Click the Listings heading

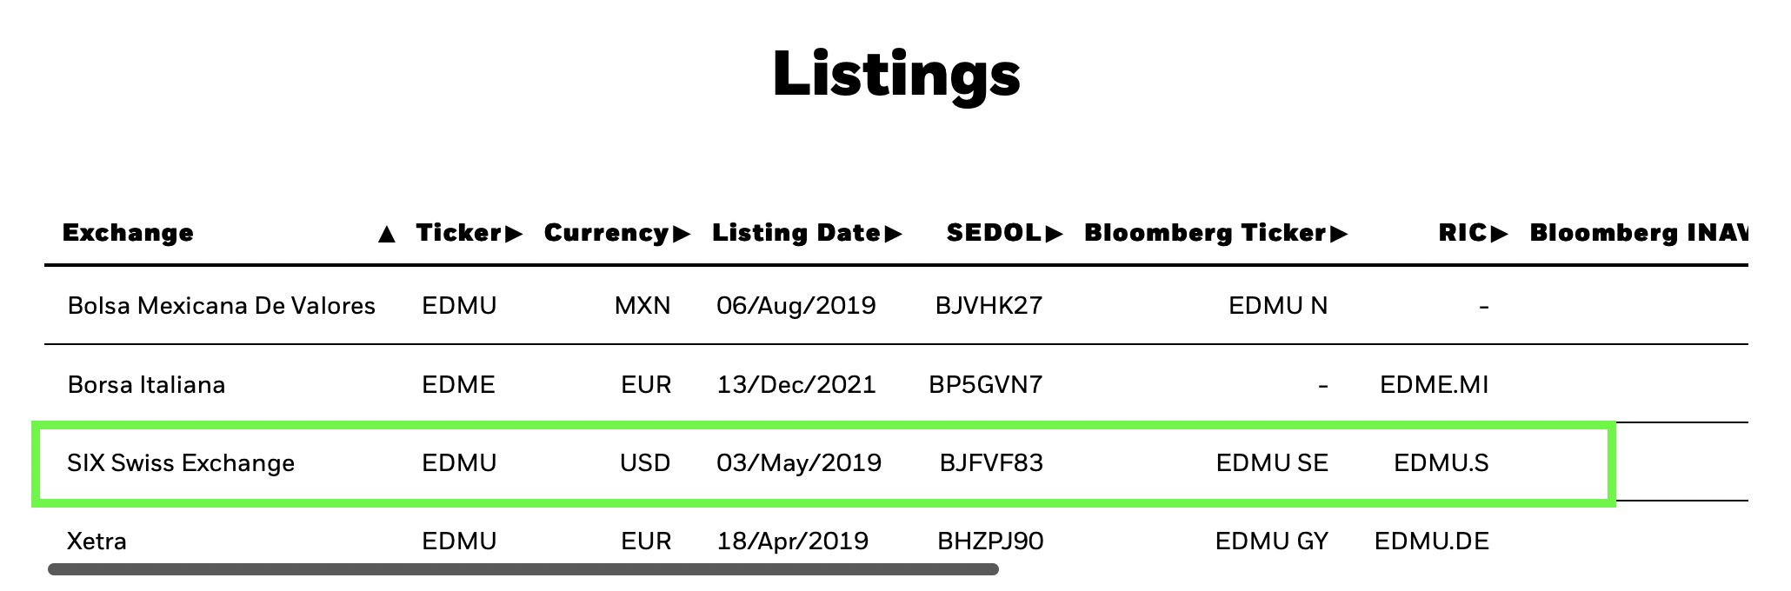tap(896, 74)
